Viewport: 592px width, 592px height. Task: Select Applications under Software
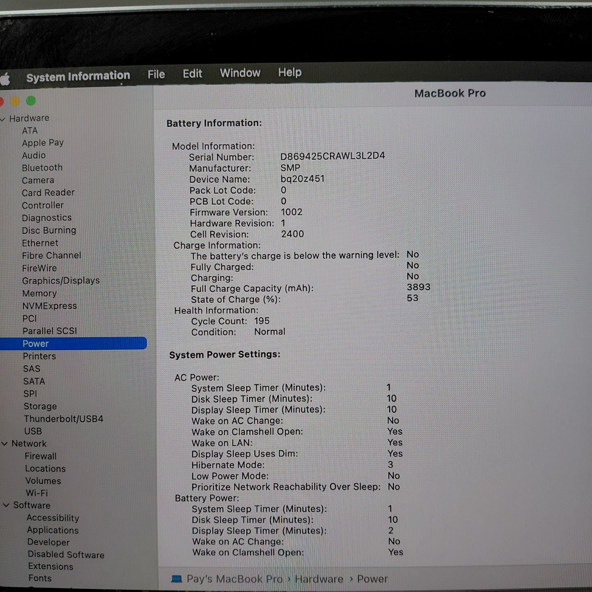(x=53, y=530)
